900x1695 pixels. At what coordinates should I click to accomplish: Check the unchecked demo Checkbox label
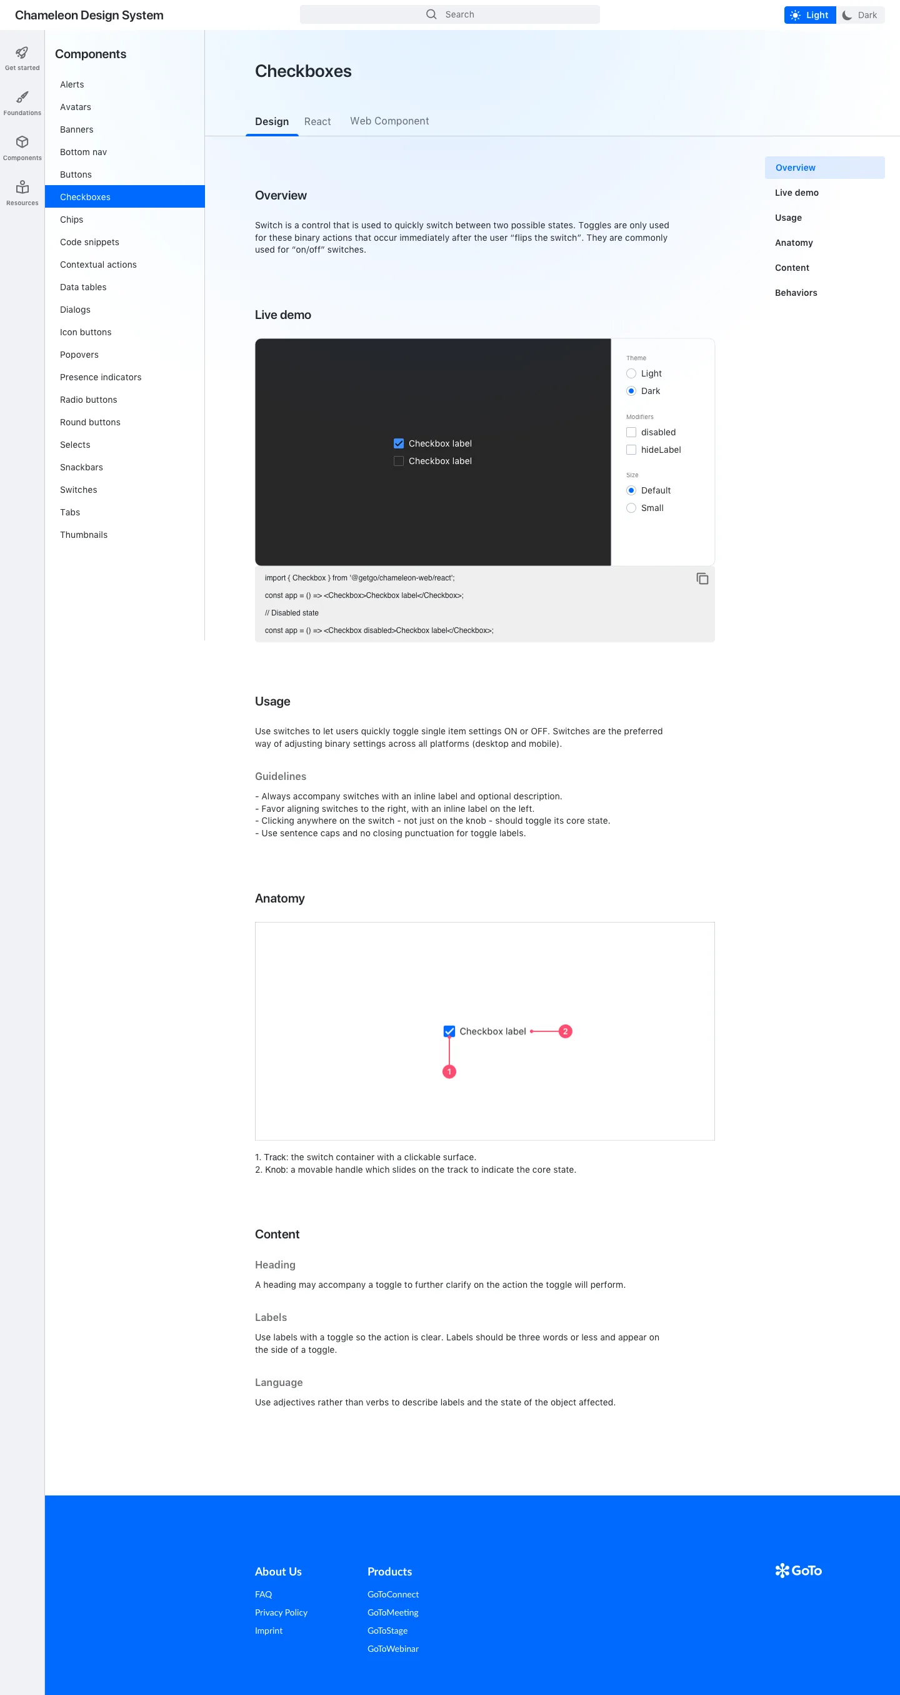click(398, 461)
